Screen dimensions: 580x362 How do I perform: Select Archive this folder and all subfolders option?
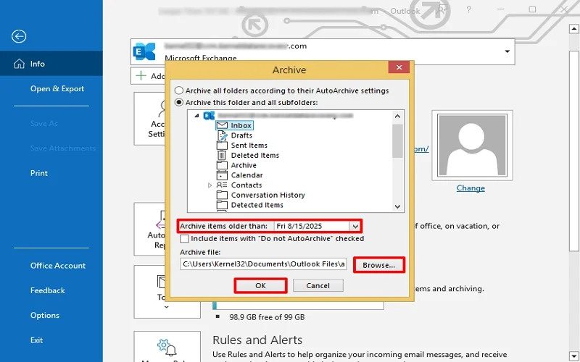tap(179, 102)
